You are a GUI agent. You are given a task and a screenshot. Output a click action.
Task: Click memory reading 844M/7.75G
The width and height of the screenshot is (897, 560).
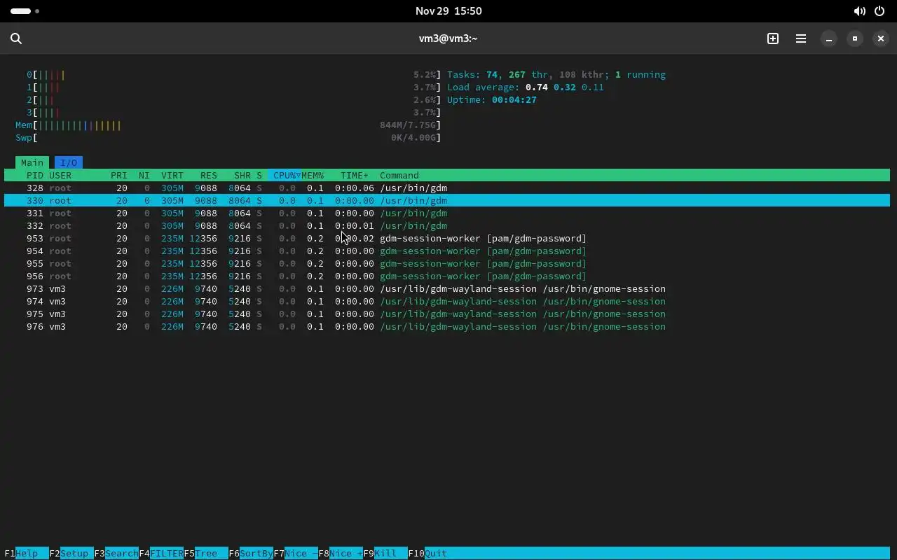[x=408, y=125]
